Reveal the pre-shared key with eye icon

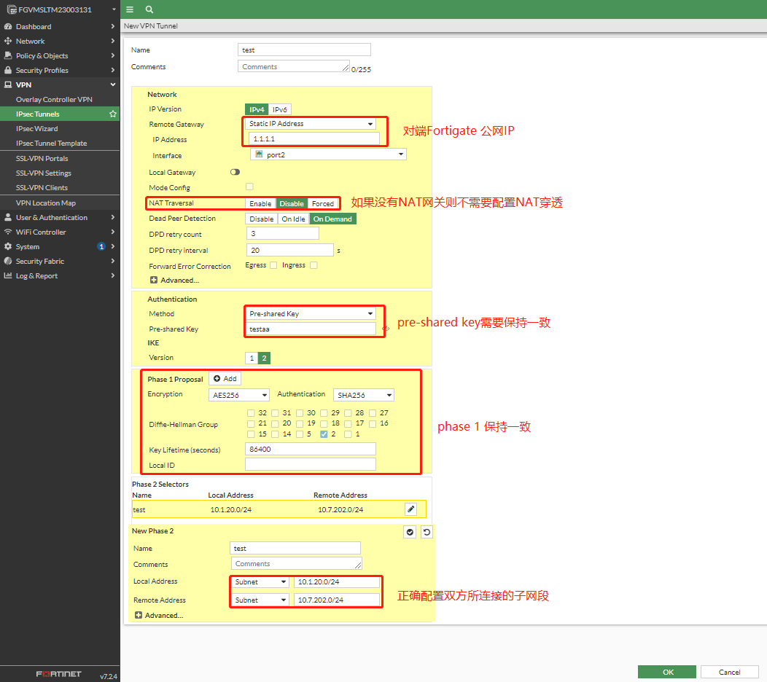386,329
